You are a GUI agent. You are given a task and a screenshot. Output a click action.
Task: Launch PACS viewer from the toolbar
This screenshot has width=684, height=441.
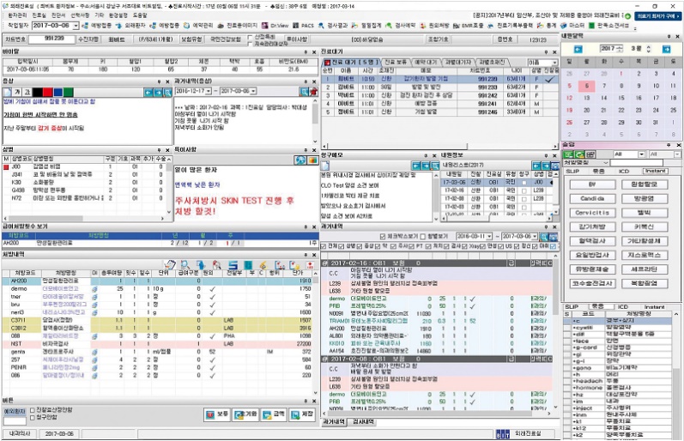[303, 26]
